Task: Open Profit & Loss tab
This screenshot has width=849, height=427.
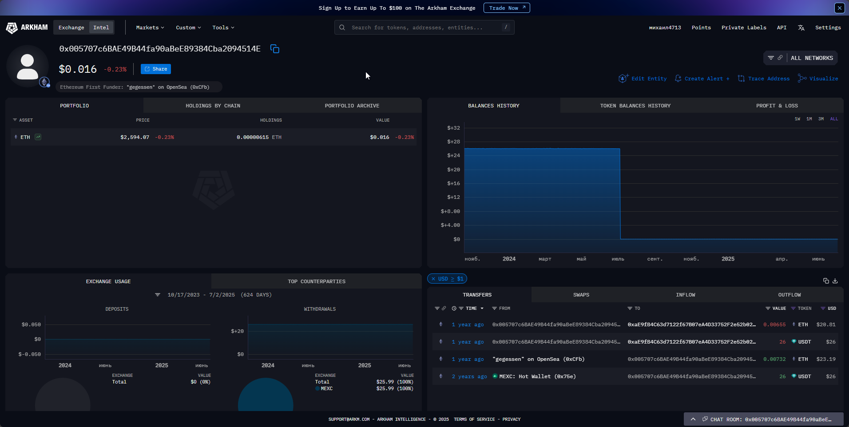Action: (x=777, y=106)
